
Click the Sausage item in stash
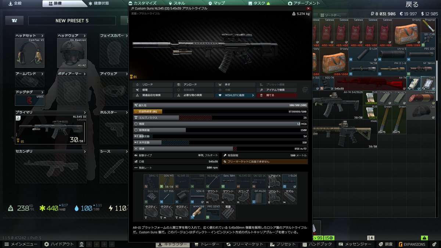pyautogui.click(x=421, y=98)
